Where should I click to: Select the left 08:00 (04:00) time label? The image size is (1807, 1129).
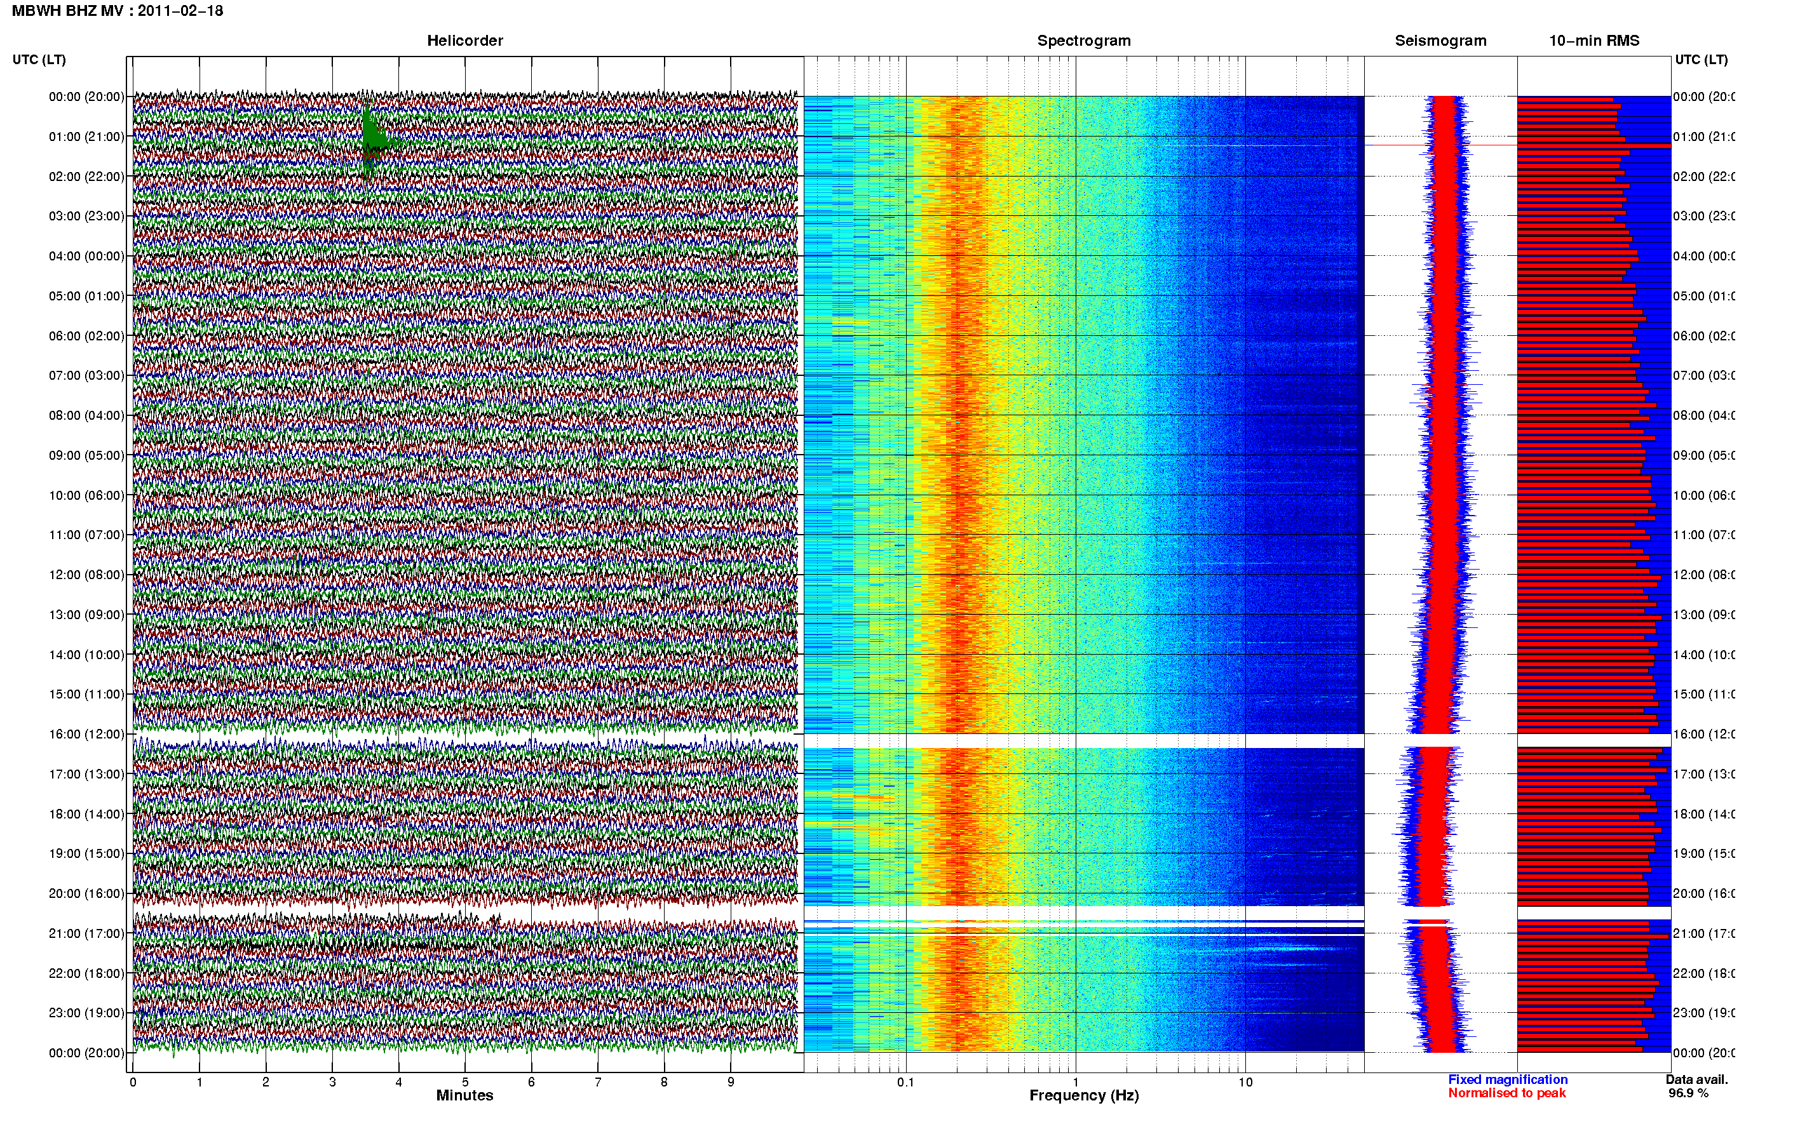(x=86, y=415)
